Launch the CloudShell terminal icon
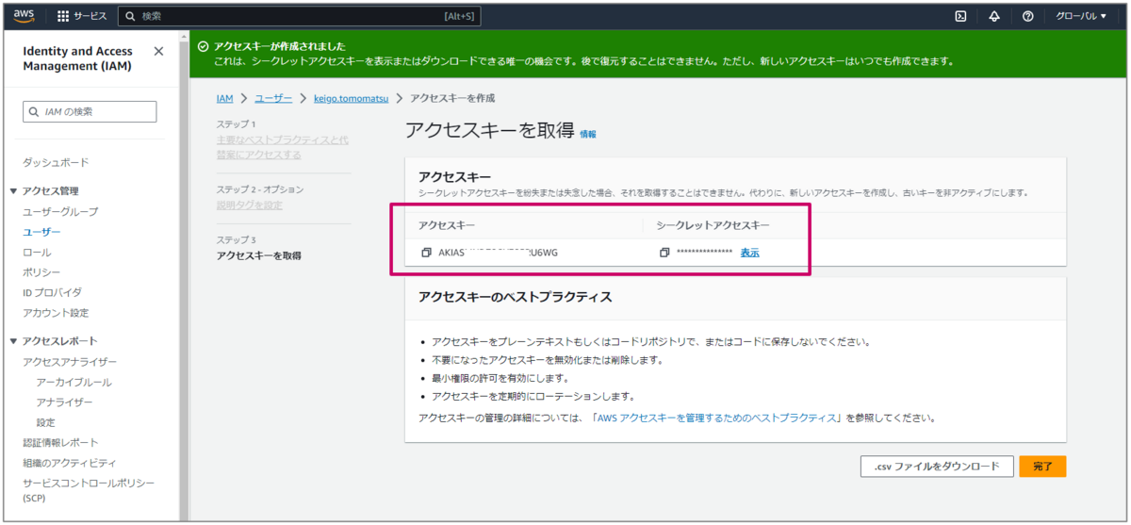This screenshot has width=1131, height=525. pos(960,16)
